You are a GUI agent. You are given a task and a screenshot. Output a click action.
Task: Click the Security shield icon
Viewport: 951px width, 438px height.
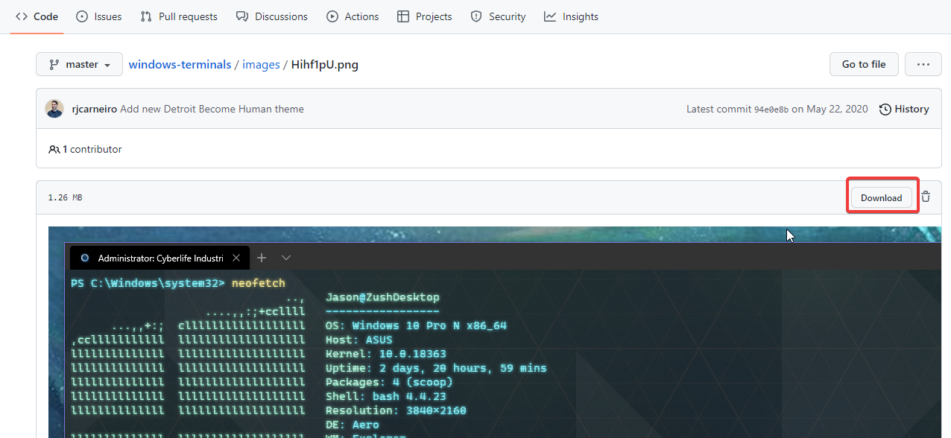475,16
